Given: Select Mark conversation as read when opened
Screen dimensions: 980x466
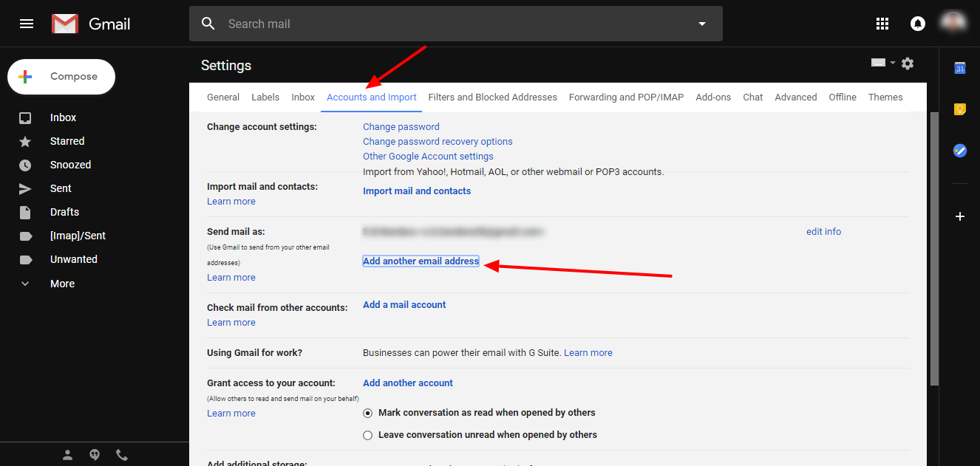Looking at the screenshot, I should click(367, 413).
